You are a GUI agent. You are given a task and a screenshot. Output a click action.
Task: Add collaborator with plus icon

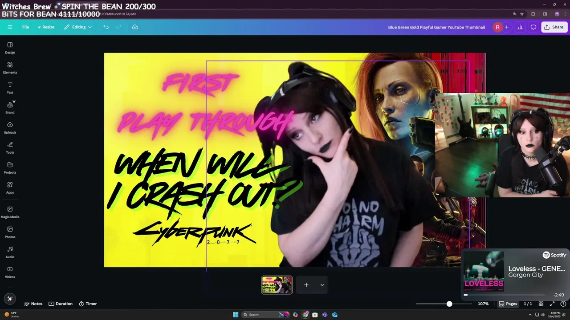[x=506, y=27]
